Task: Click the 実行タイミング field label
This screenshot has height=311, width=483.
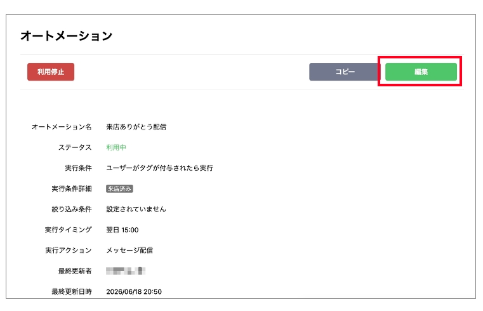Action: (69, 230)
